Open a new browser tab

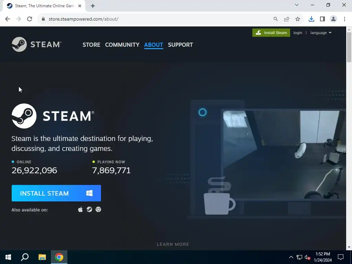coord(93,6)
